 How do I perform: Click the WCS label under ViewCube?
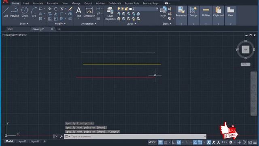pyautogui.click(x=245, y=64)
